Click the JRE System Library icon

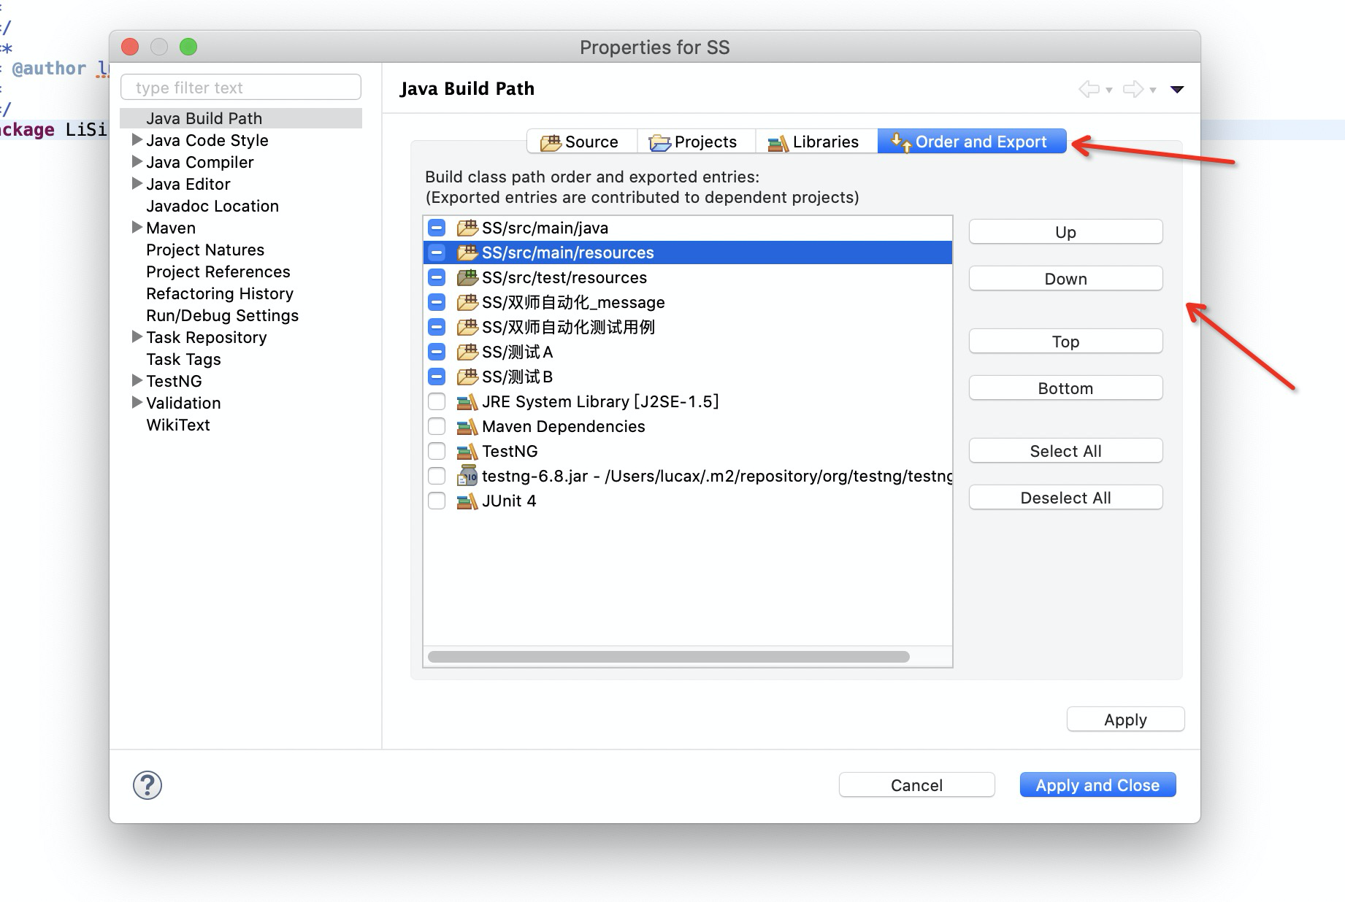click(x=467, y=401)
